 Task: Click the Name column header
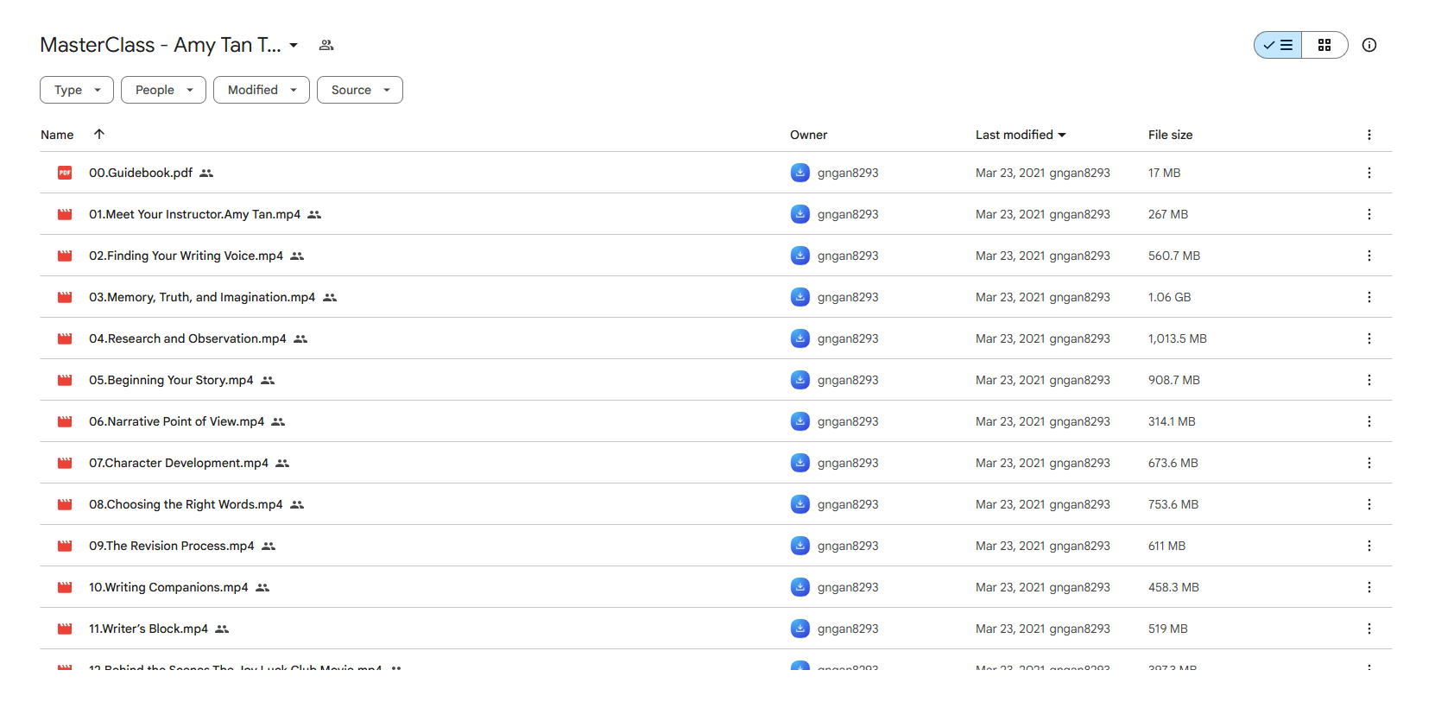point(57,135)
